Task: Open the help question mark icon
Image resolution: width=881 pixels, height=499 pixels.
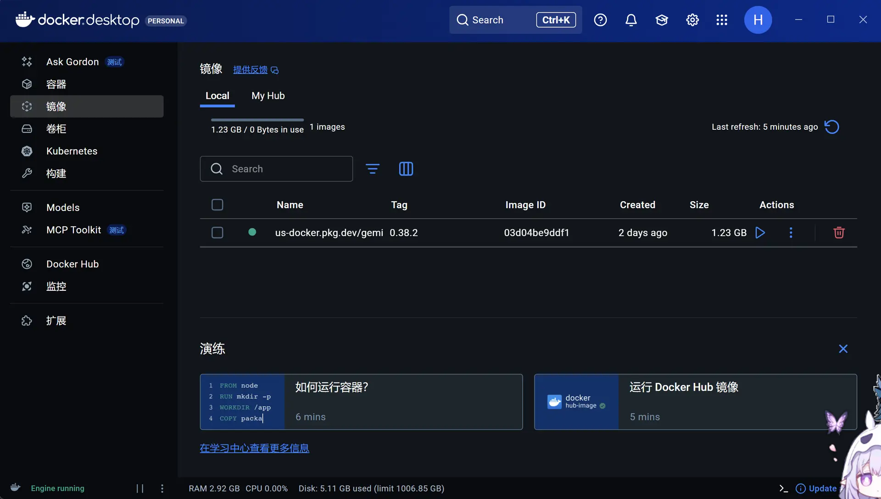Action: click(600, 20)
